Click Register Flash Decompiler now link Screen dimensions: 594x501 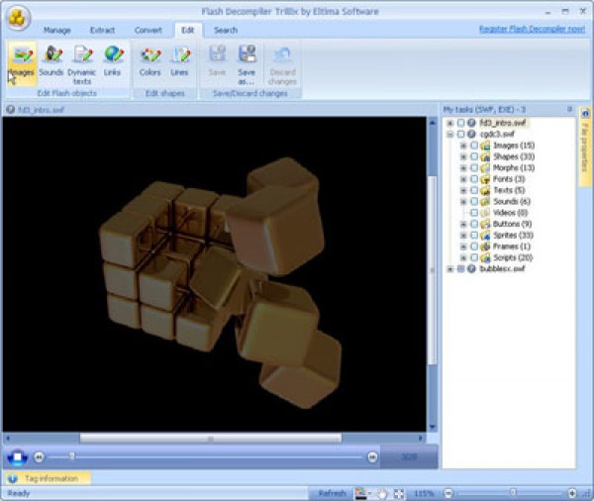point(532,29)
